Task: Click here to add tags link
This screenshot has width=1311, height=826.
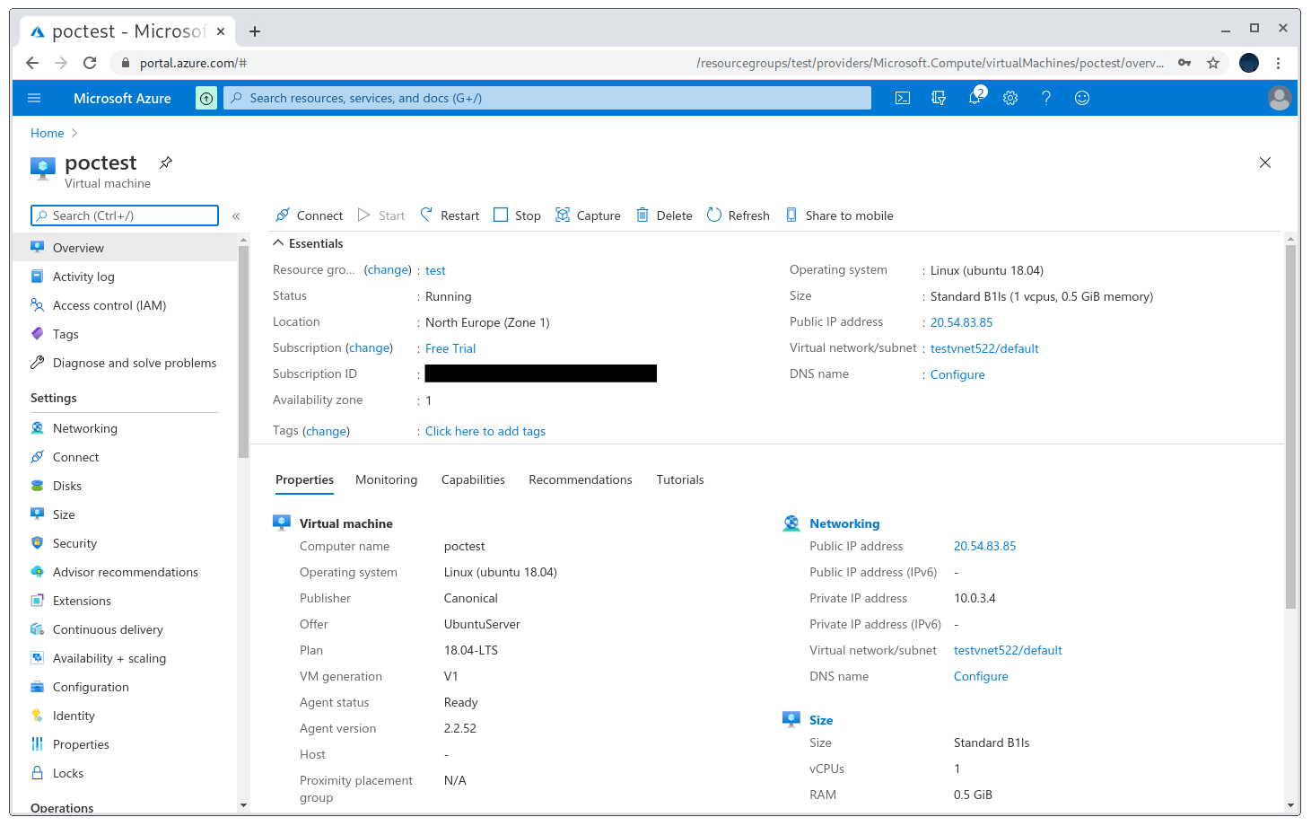Action: point(485,431)
